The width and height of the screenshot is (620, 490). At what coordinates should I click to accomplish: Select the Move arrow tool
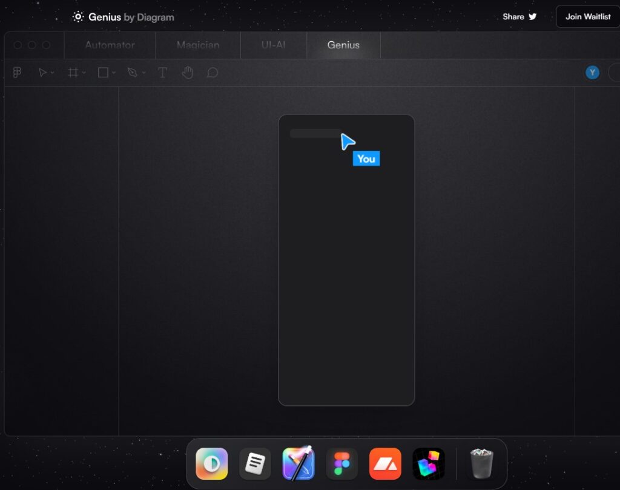tap(42, 73)
